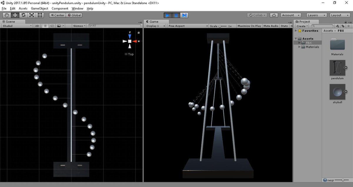The height and width of the screenshot is (187, 353).
Task: Open the Window menu
Action: 77,9
